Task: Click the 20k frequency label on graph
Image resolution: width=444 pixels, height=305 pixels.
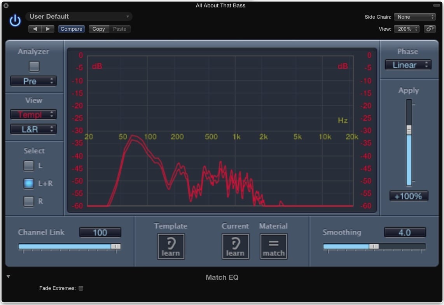Action: point(352,137)
